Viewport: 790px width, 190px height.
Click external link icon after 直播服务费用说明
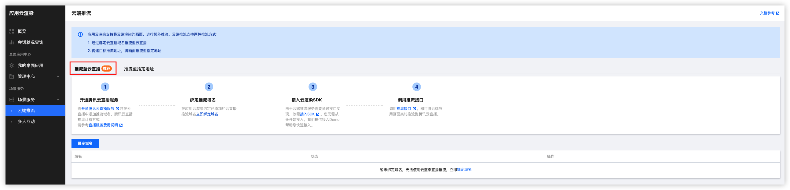[x=121, y=125]
